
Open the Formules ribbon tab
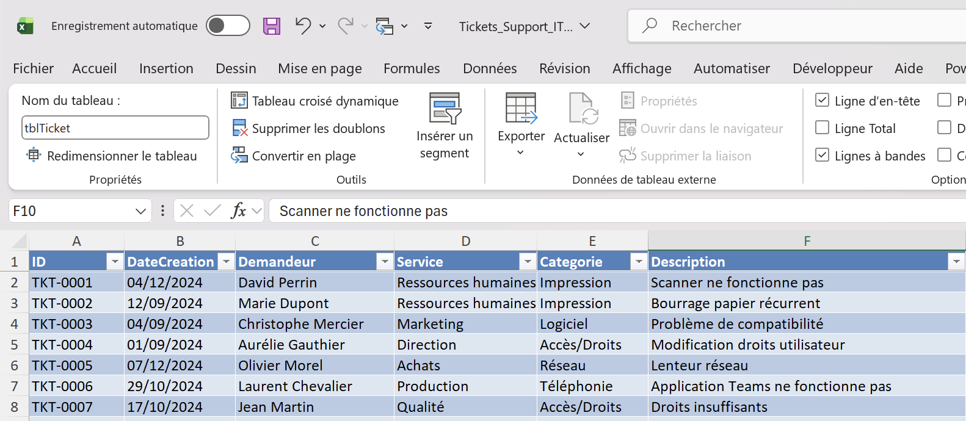click(412, 68)
